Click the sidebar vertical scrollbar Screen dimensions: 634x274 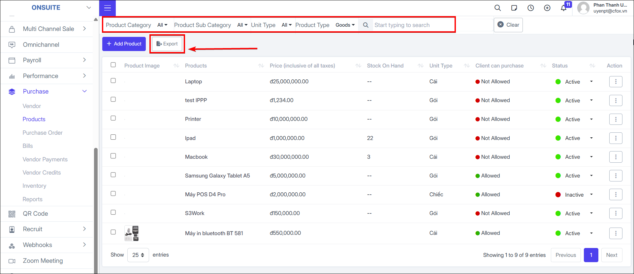coord(96,211)
